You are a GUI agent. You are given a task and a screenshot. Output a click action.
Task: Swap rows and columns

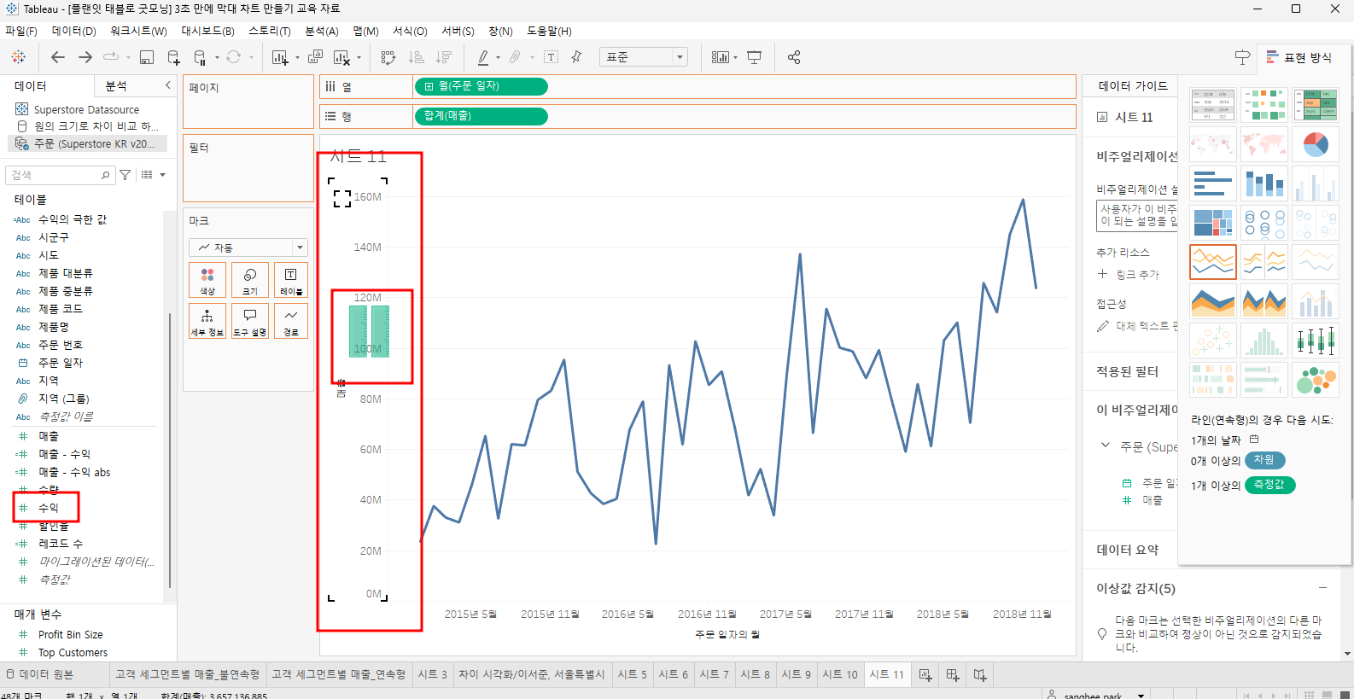point(388,57)
